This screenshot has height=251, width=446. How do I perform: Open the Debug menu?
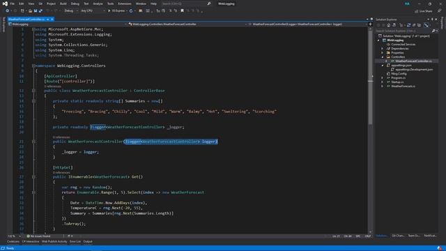75,3
